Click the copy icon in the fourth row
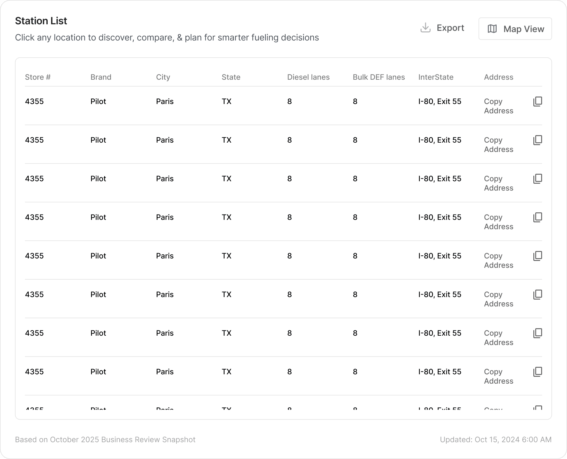 click(538, 217)
